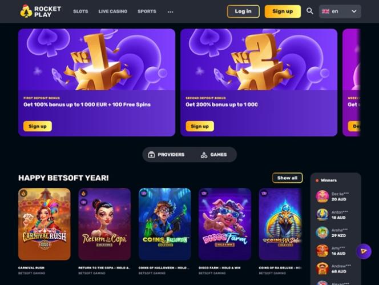The image size is (379, 285).
Task: Go to Live Casino section
Action: tap(113, 11)
